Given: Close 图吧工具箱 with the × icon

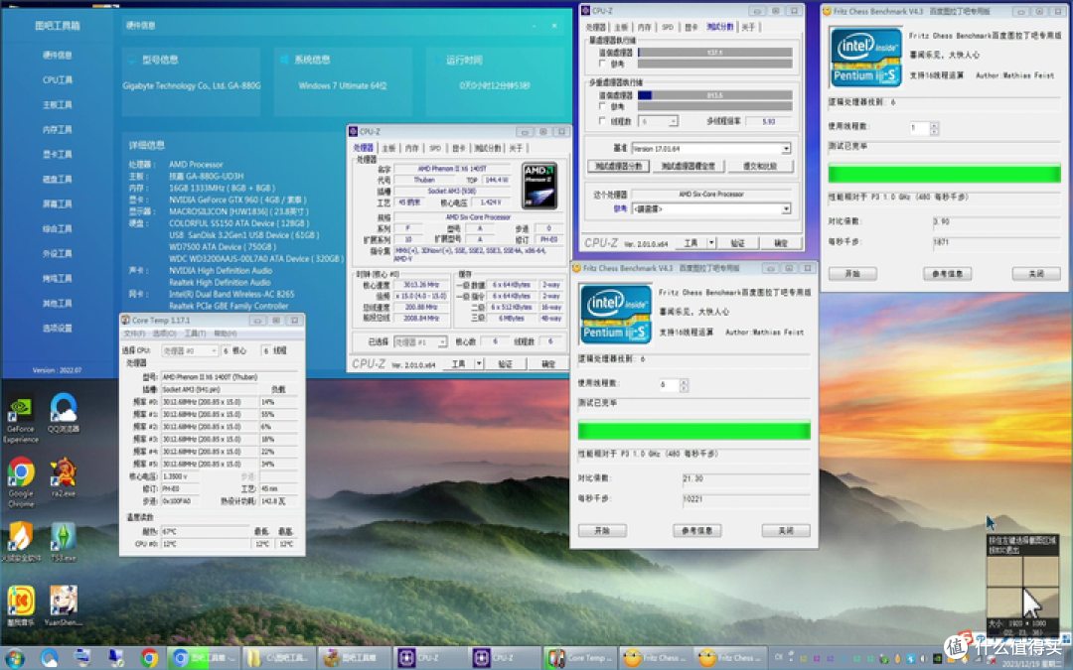Looking at the screenshot, I should [554, 25].
